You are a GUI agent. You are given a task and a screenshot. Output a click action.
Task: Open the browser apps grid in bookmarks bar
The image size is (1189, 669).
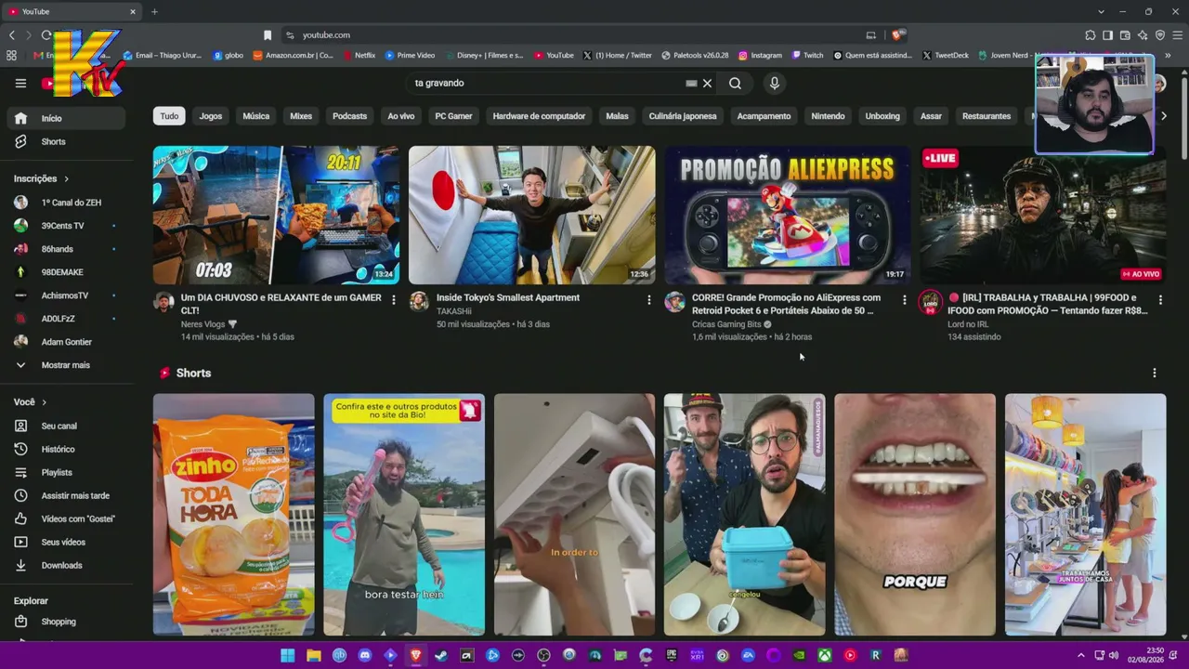pos(11,56)
